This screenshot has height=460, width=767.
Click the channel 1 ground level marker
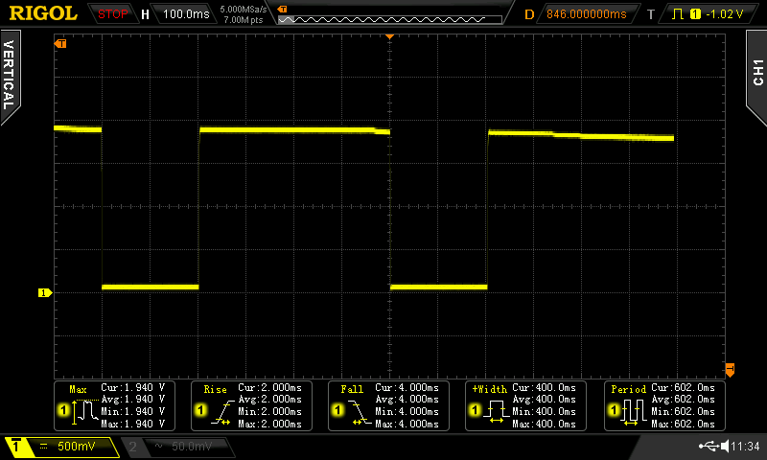43,292
